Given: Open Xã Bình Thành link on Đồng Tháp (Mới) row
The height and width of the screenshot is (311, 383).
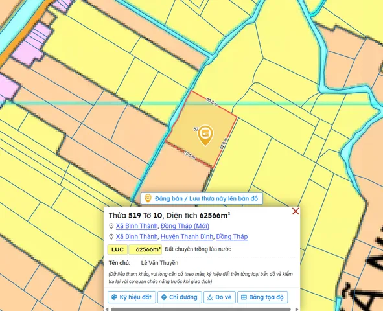Looking at the screenshot, I should click(137, 226).
